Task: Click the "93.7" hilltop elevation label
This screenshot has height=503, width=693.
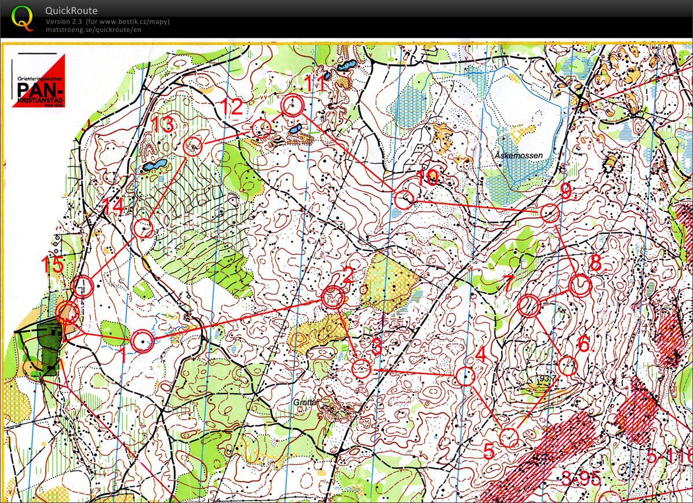Action: pos(546,379)
